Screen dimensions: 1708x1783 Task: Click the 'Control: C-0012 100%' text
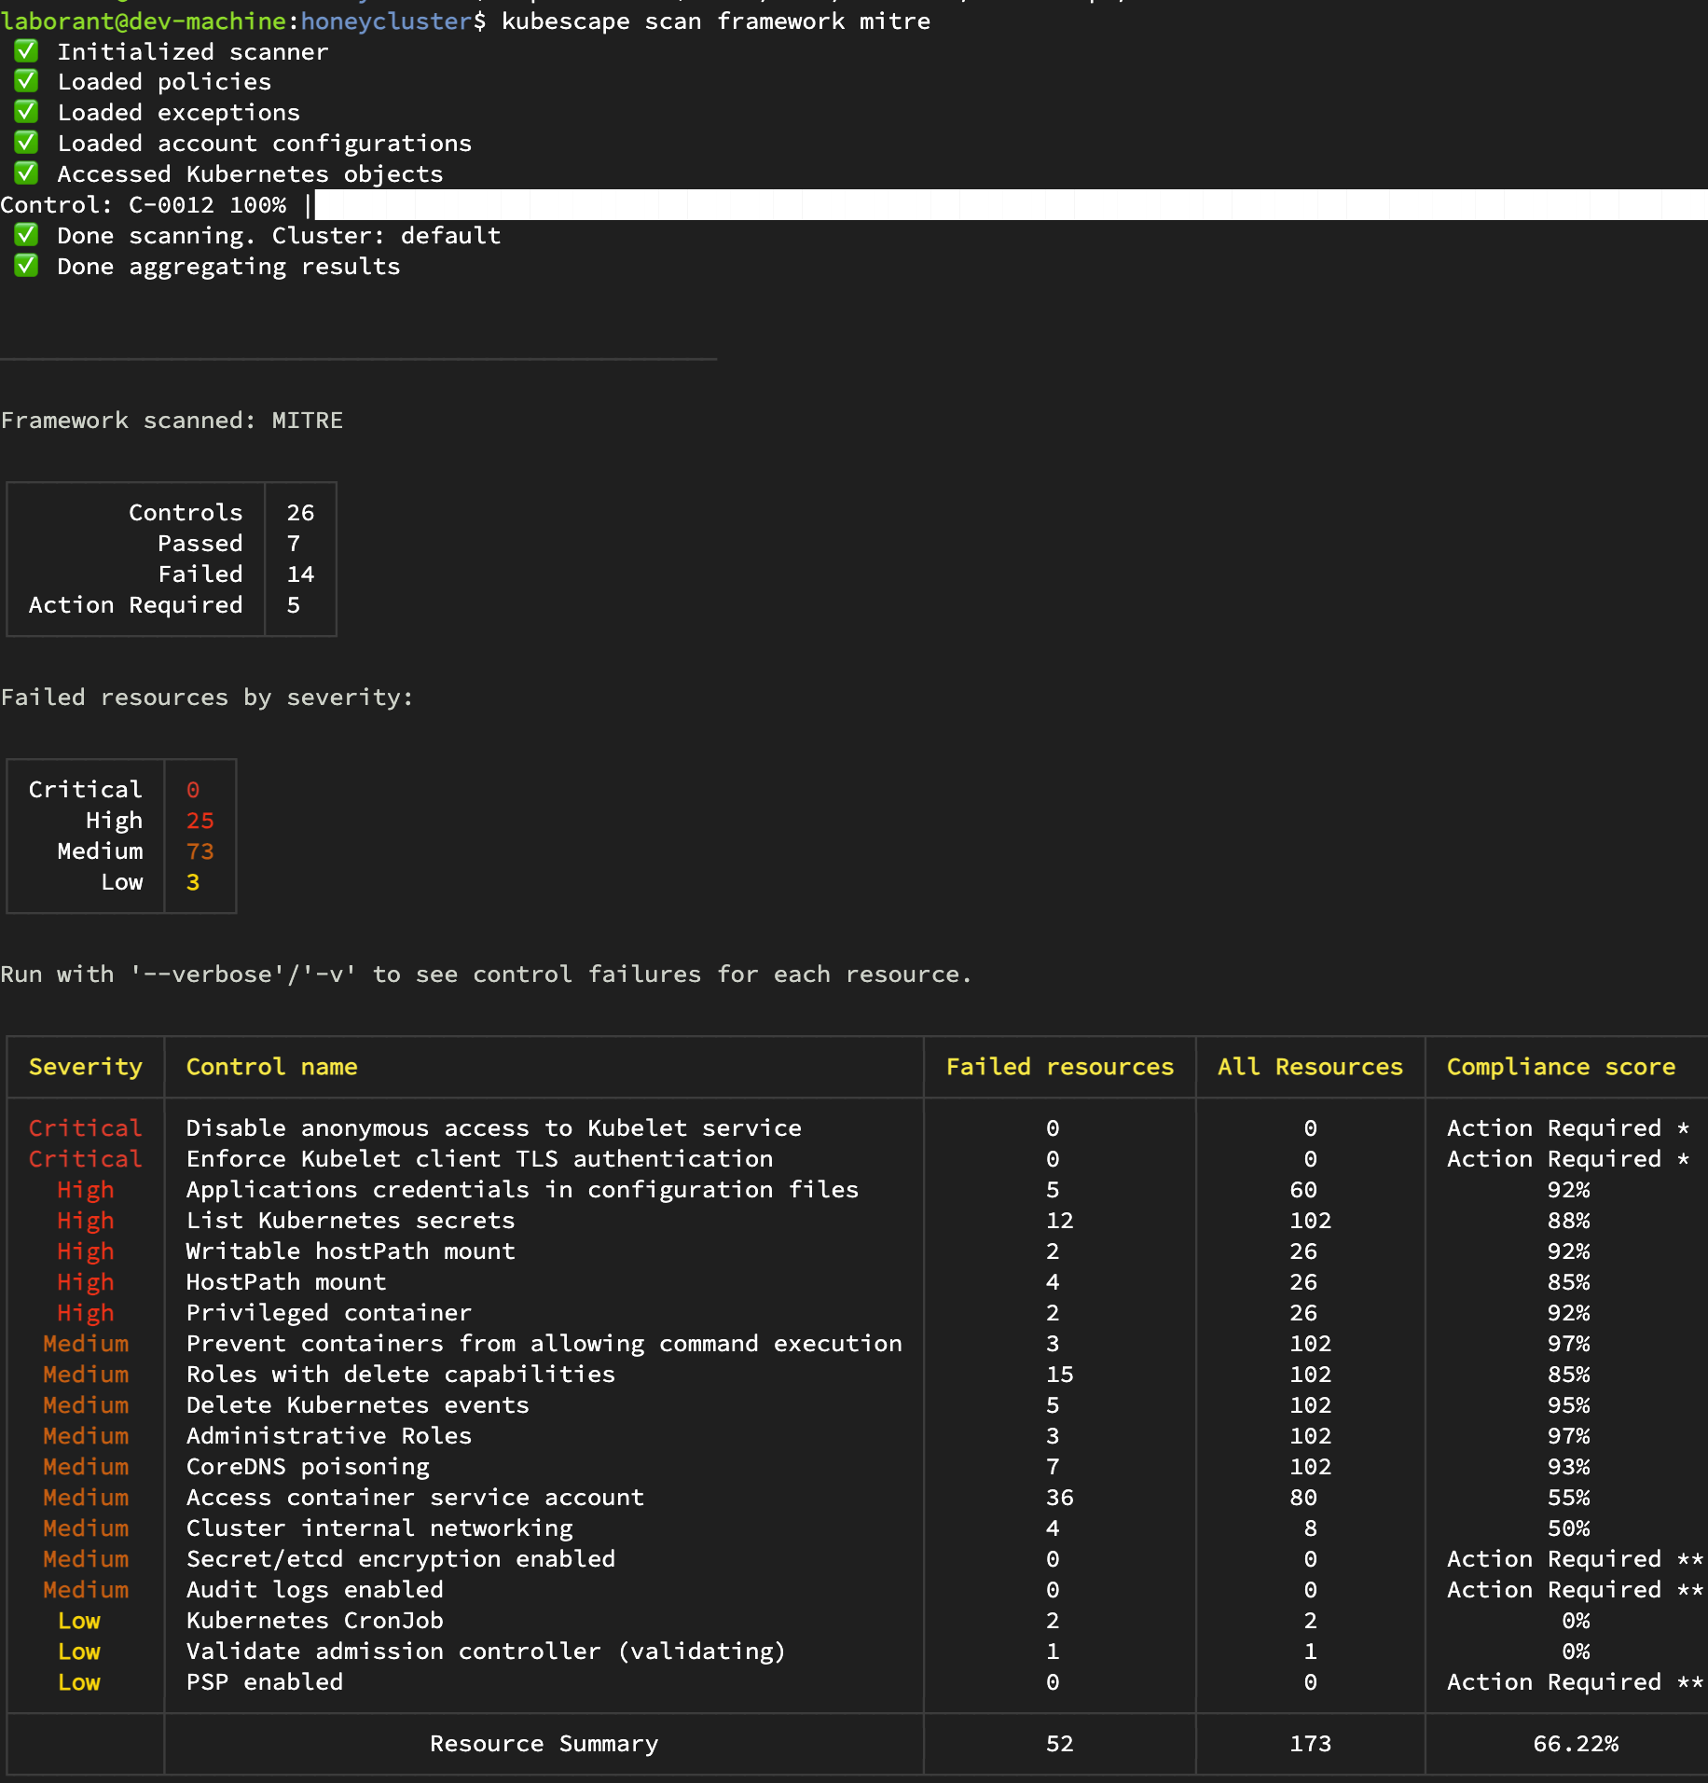pos(144,205)
